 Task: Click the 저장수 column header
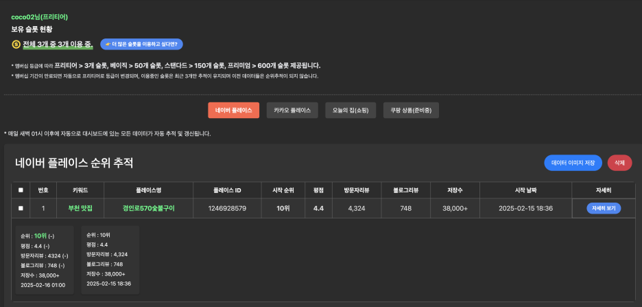point(455,190)
